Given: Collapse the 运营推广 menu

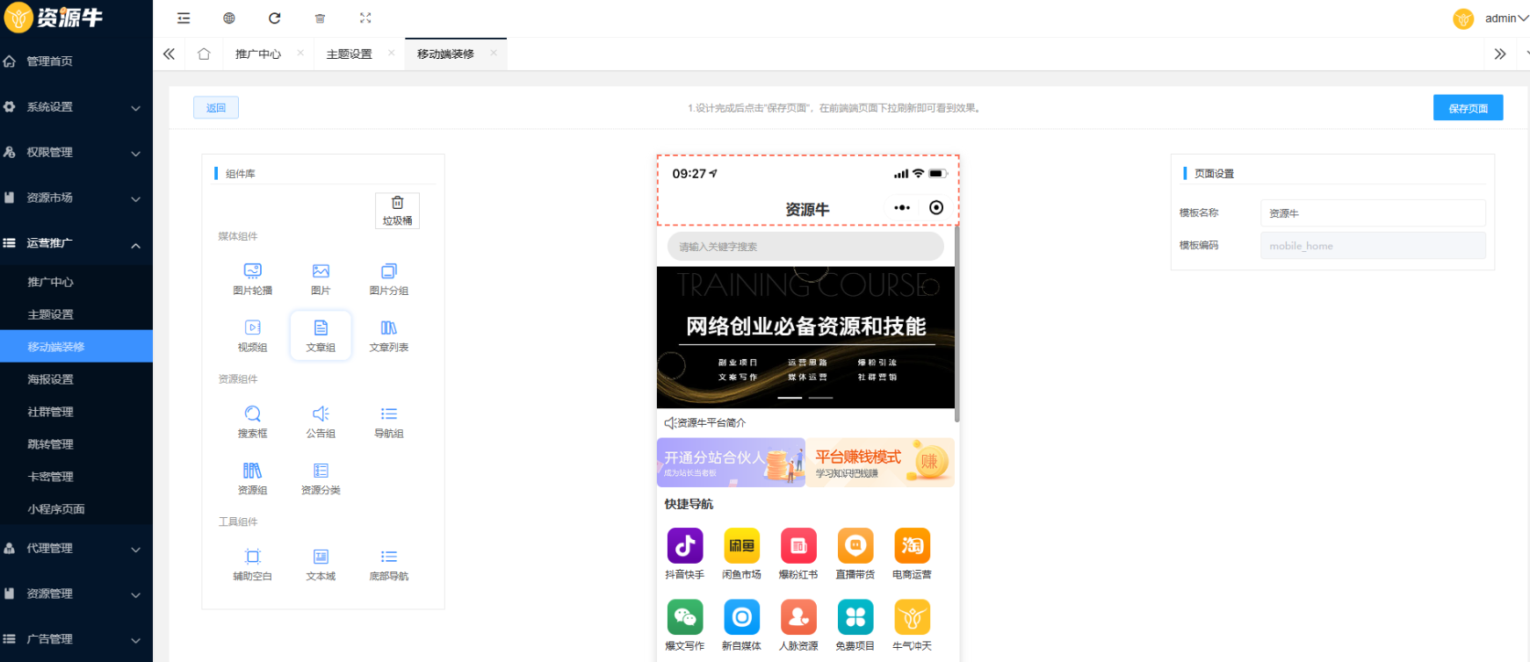Looking at the screenshot, I should (76, 243).
